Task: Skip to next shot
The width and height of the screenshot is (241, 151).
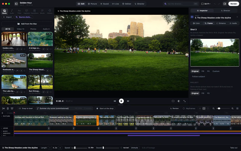Action: [x=128, y=101]
